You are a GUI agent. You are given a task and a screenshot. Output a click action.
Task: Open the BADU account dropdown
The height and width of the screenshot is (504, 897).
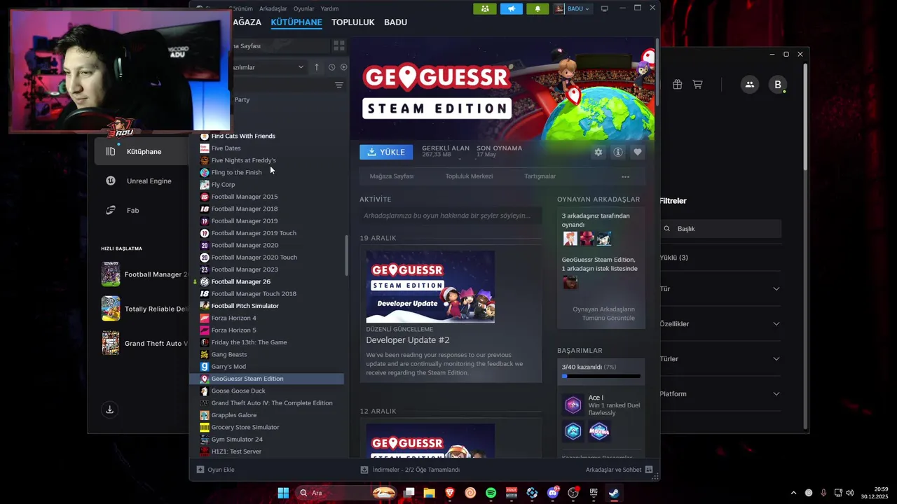pos(573,8)
